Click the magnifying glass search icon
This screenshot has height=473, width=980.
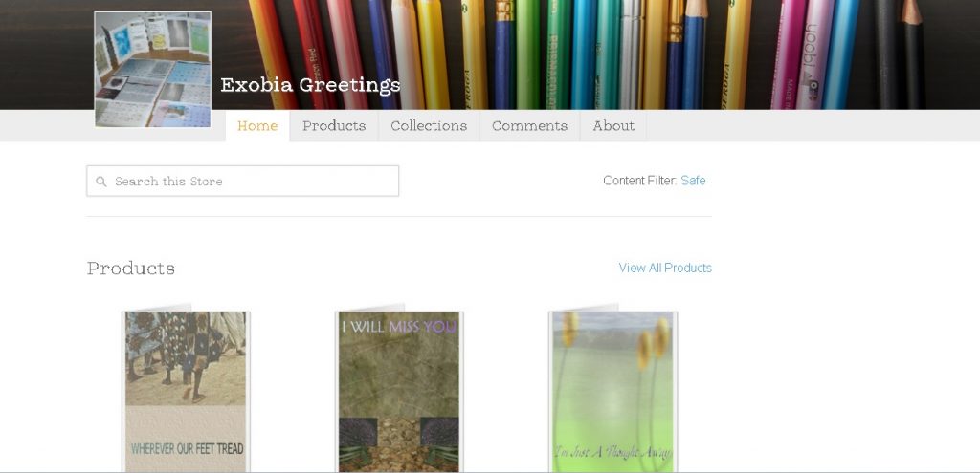click(x=101, y=182)
